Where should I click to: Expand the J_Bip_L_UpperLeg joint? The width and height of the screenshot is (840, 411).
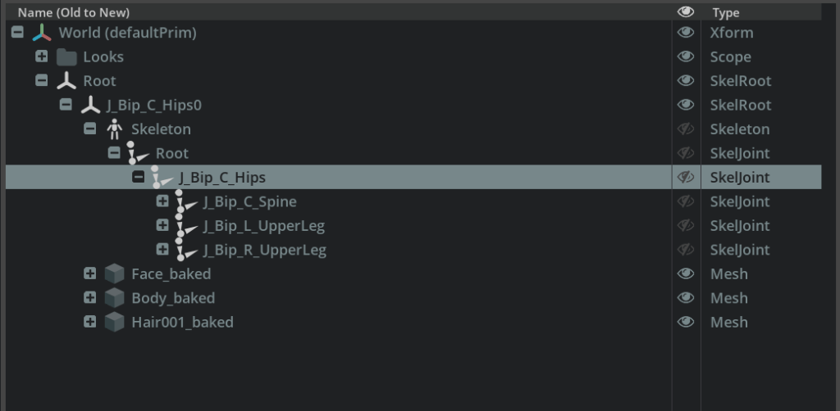tap(162, 226)
